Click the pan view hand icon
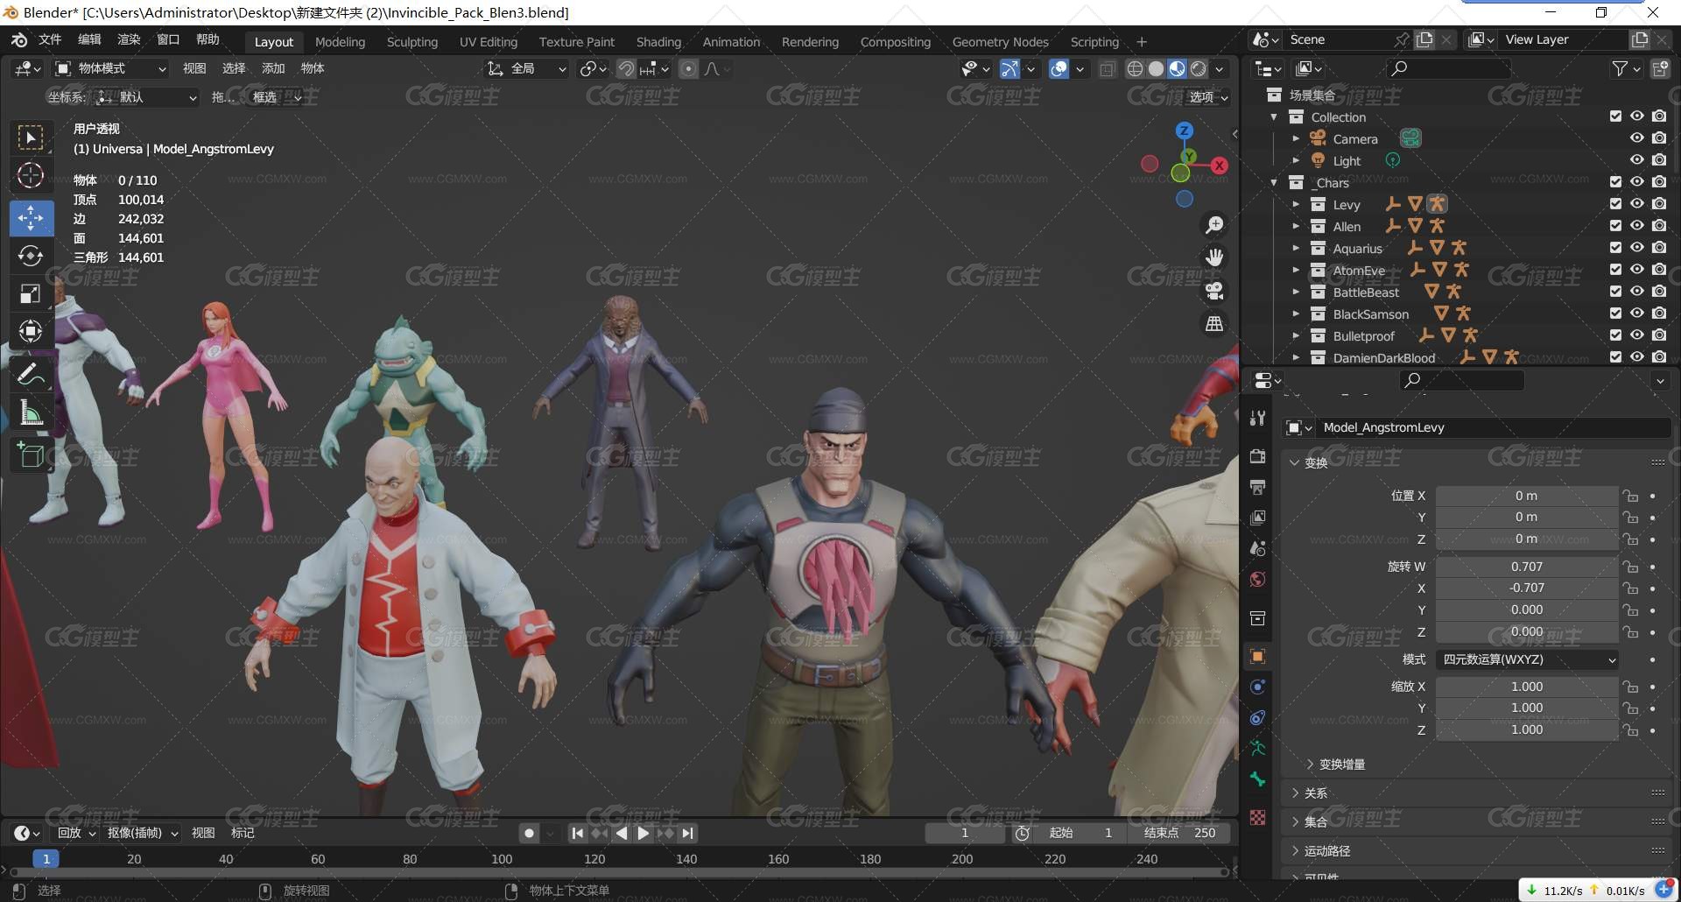The height and width of the screenshot is (902, 1681). [1214, 257]
